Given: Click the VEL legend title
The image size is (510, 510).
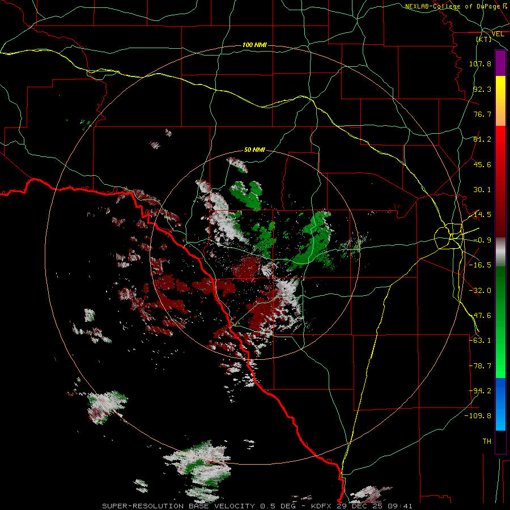Looking at the screenshot, I should point(498,34).
